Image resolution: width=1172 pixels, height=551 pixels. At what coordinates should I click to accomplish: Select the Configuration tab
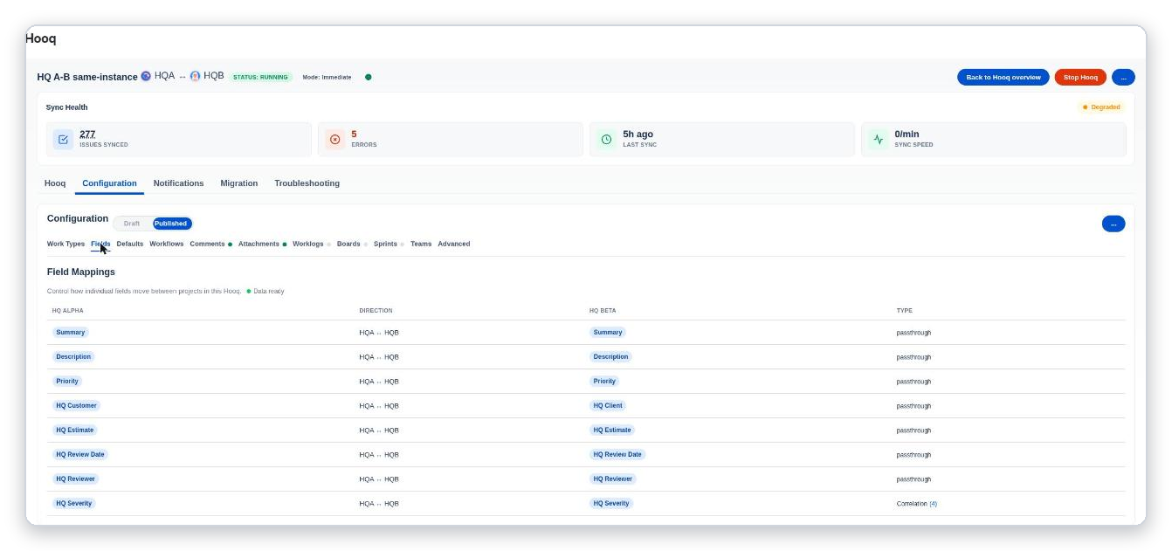click(109, 183)
